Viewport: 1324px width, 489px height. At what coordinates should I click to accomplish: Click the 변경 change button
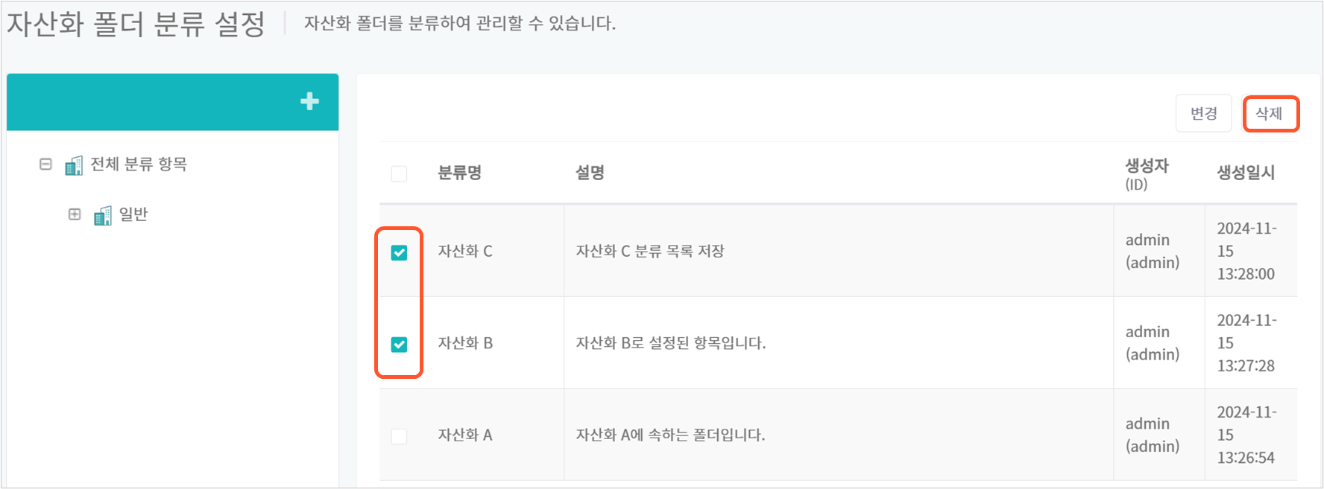pos(1203,114)
